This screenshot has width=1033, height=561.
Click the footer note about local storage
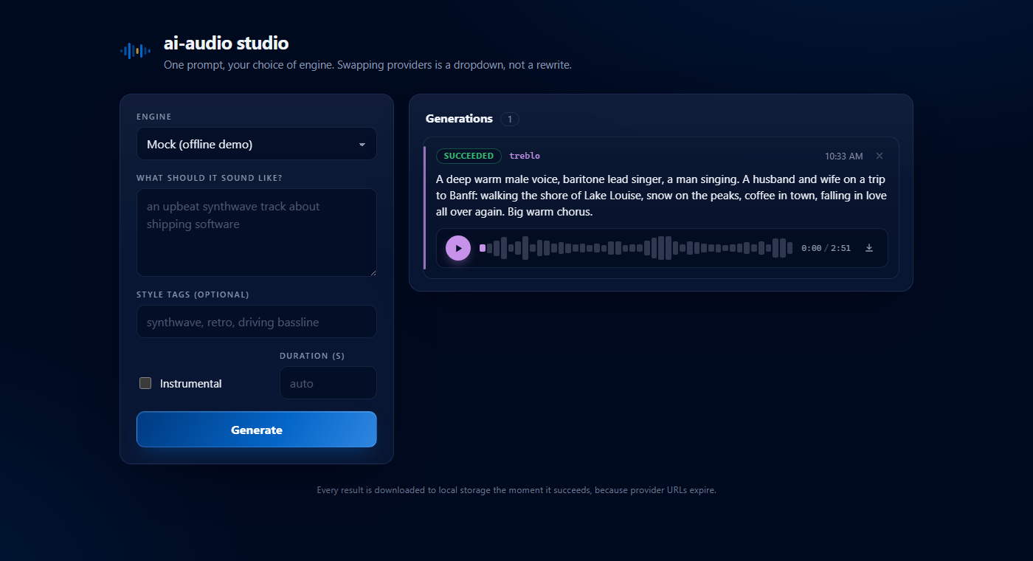tap(516, 490)
